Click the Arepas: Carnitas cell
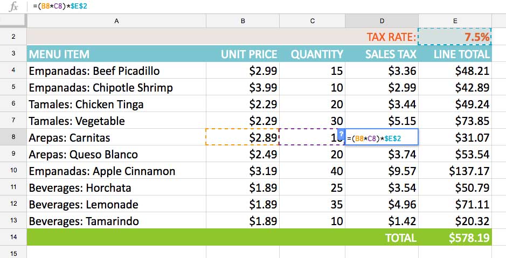The width and height of the screenshot is (506, 258). click(x=116, y=138)
